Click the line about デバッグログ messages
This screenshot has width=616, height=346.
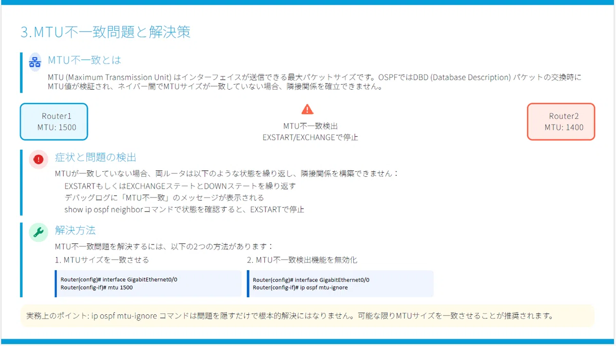click(x=164, y=197)
